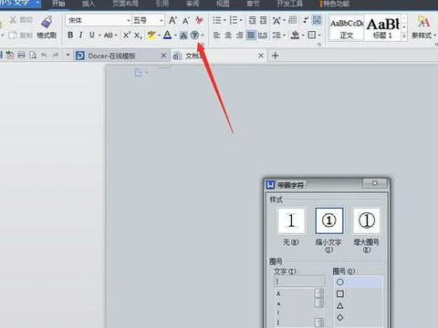Viewport: 438px width, 328px height.
Task: Open the 特色功能 ribbon tab
Action: coord(335,4)
